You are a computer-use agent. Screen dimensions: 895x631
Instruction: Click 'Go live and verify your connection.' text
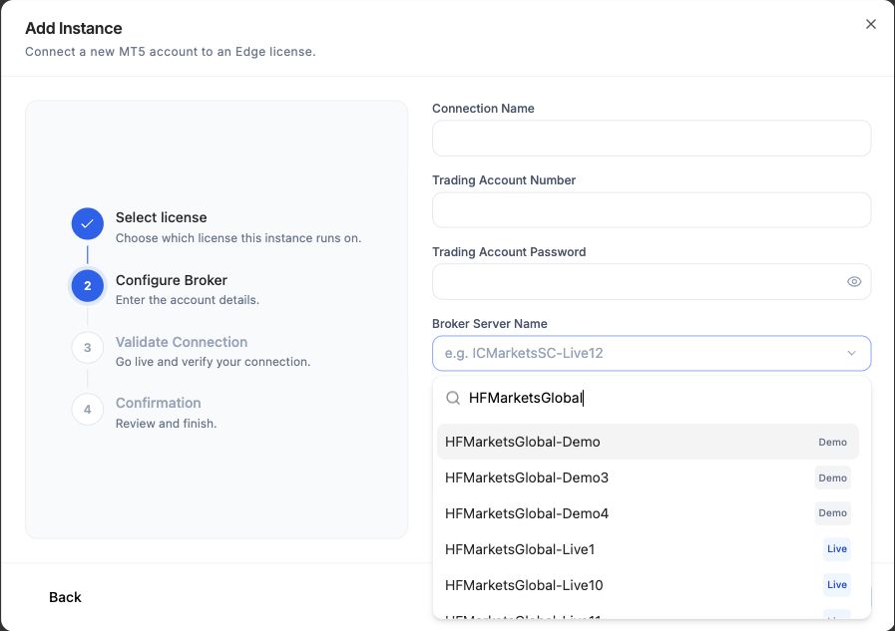tap(213, 362)
